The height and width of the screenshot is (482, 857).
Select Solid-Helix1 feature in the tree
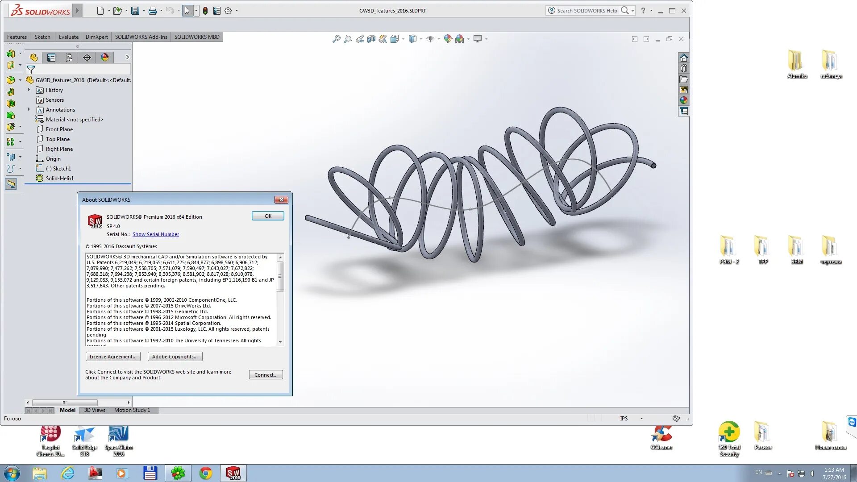[x=60, y=178]
